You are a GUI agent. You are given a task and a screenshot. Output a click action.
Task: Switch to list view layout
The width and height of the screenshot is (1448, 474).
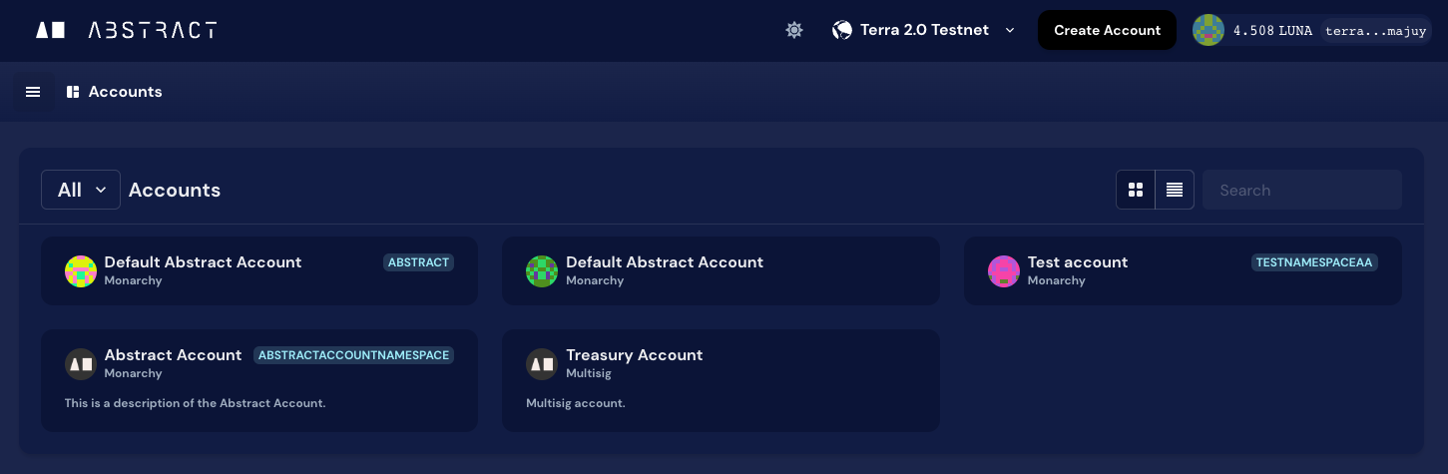tap(1175, 190)
